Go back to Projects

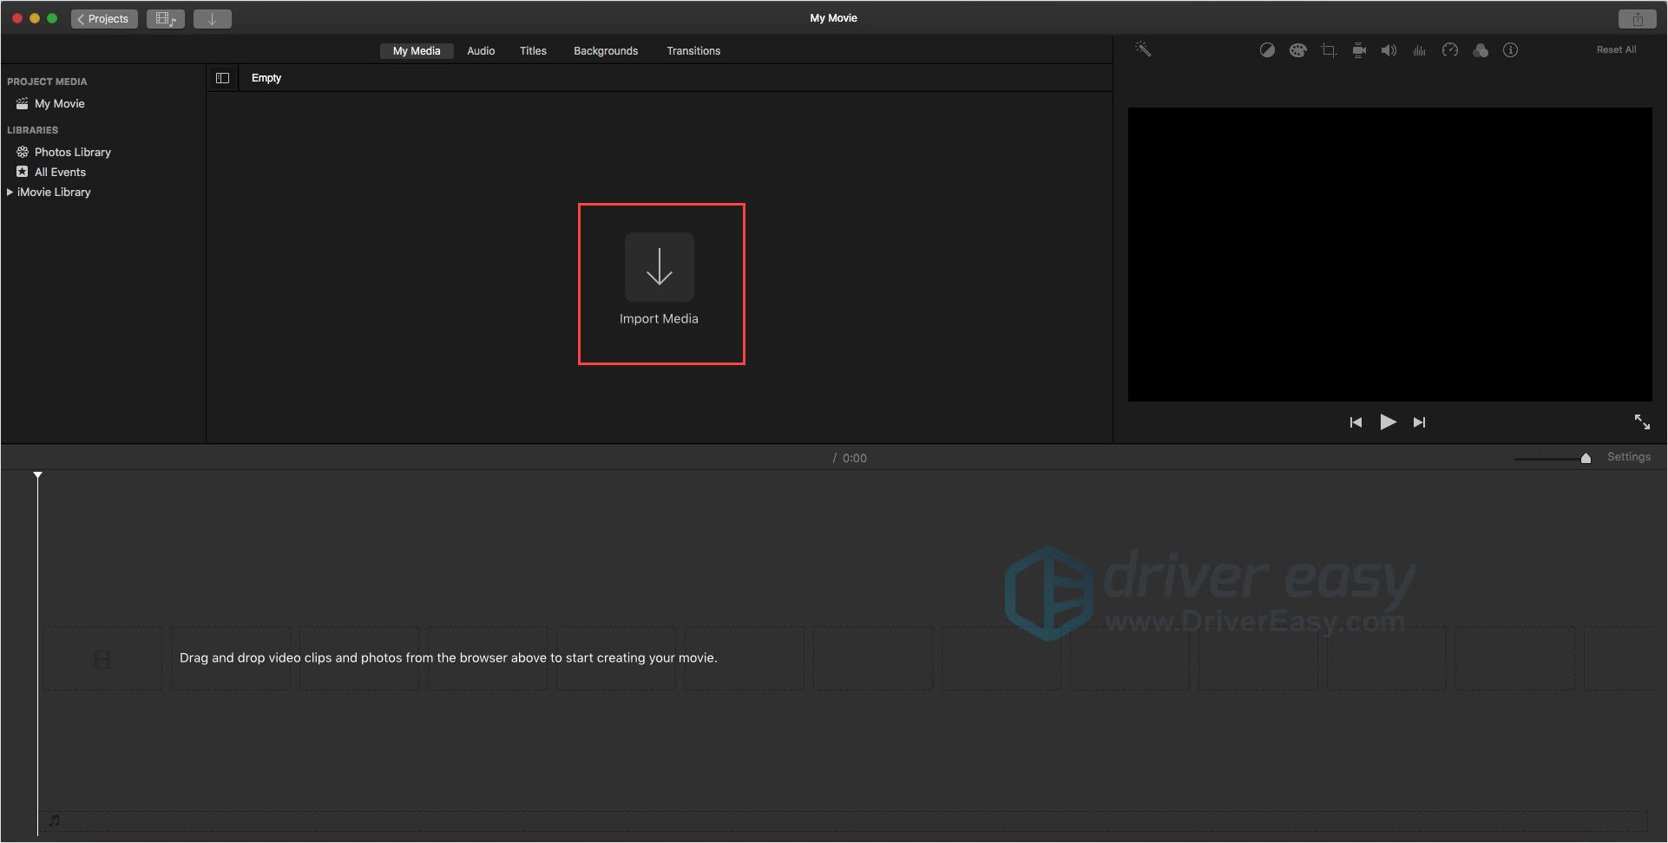tap(104, 18)
